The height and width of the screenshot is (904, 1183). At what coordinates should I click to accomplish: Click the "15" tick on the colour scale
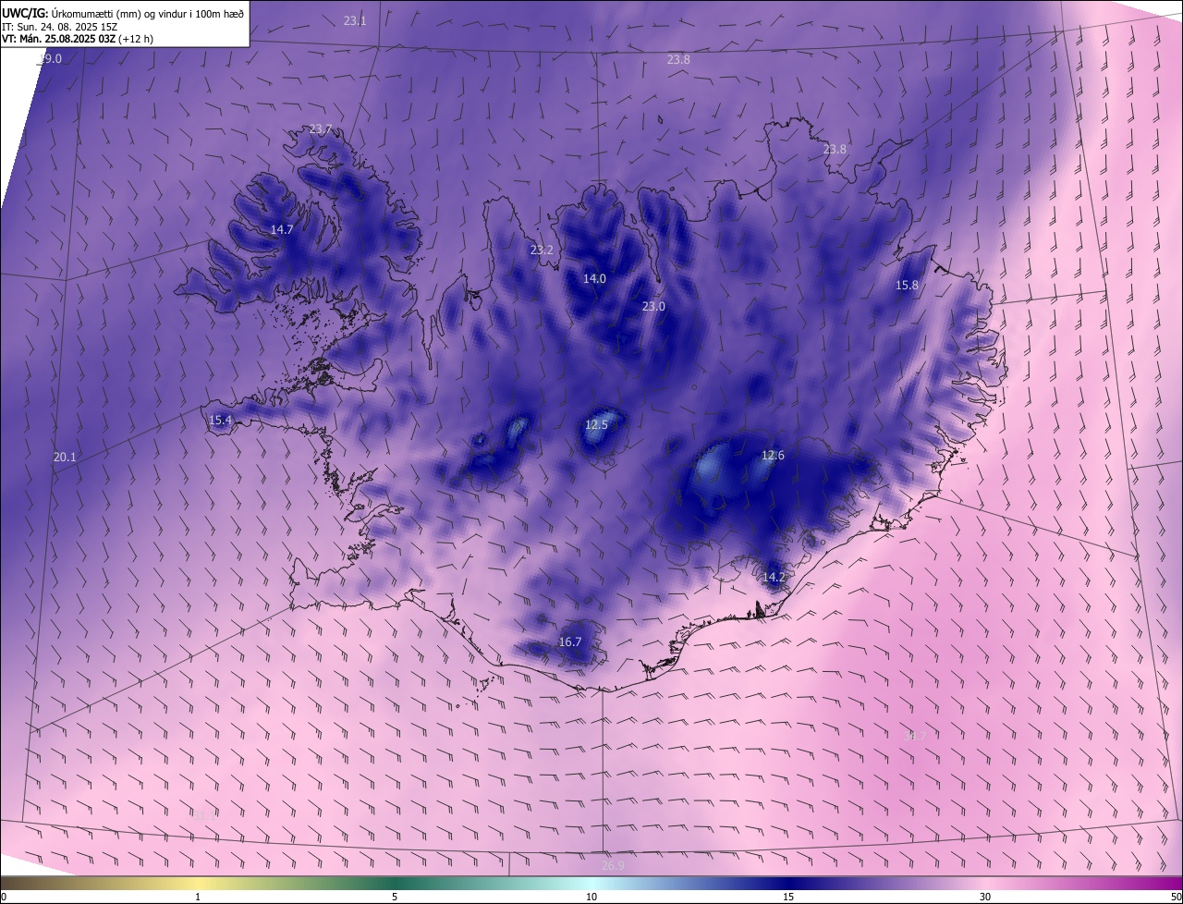[788, 897]
